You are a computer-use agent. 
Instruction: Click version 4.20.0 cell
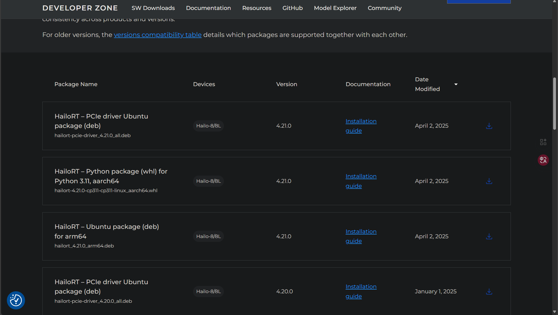[284, 292]
